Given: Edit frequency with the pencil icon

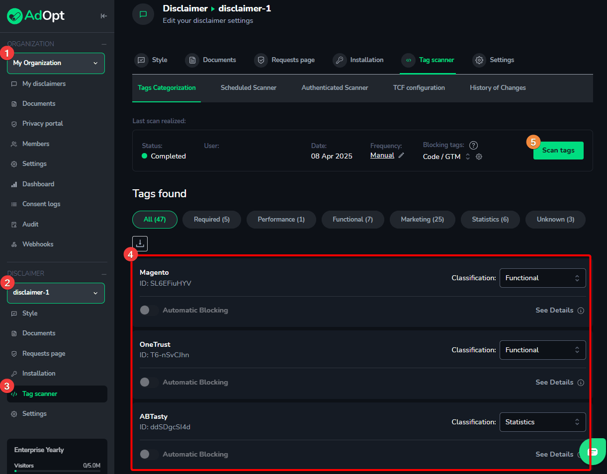Looking at the screenshot, I should 401,156.
